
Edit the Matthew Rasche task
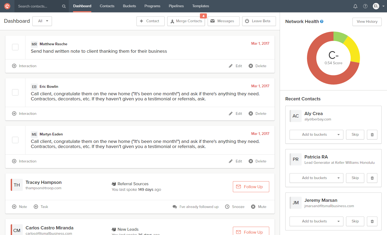(x=236, y=66)
